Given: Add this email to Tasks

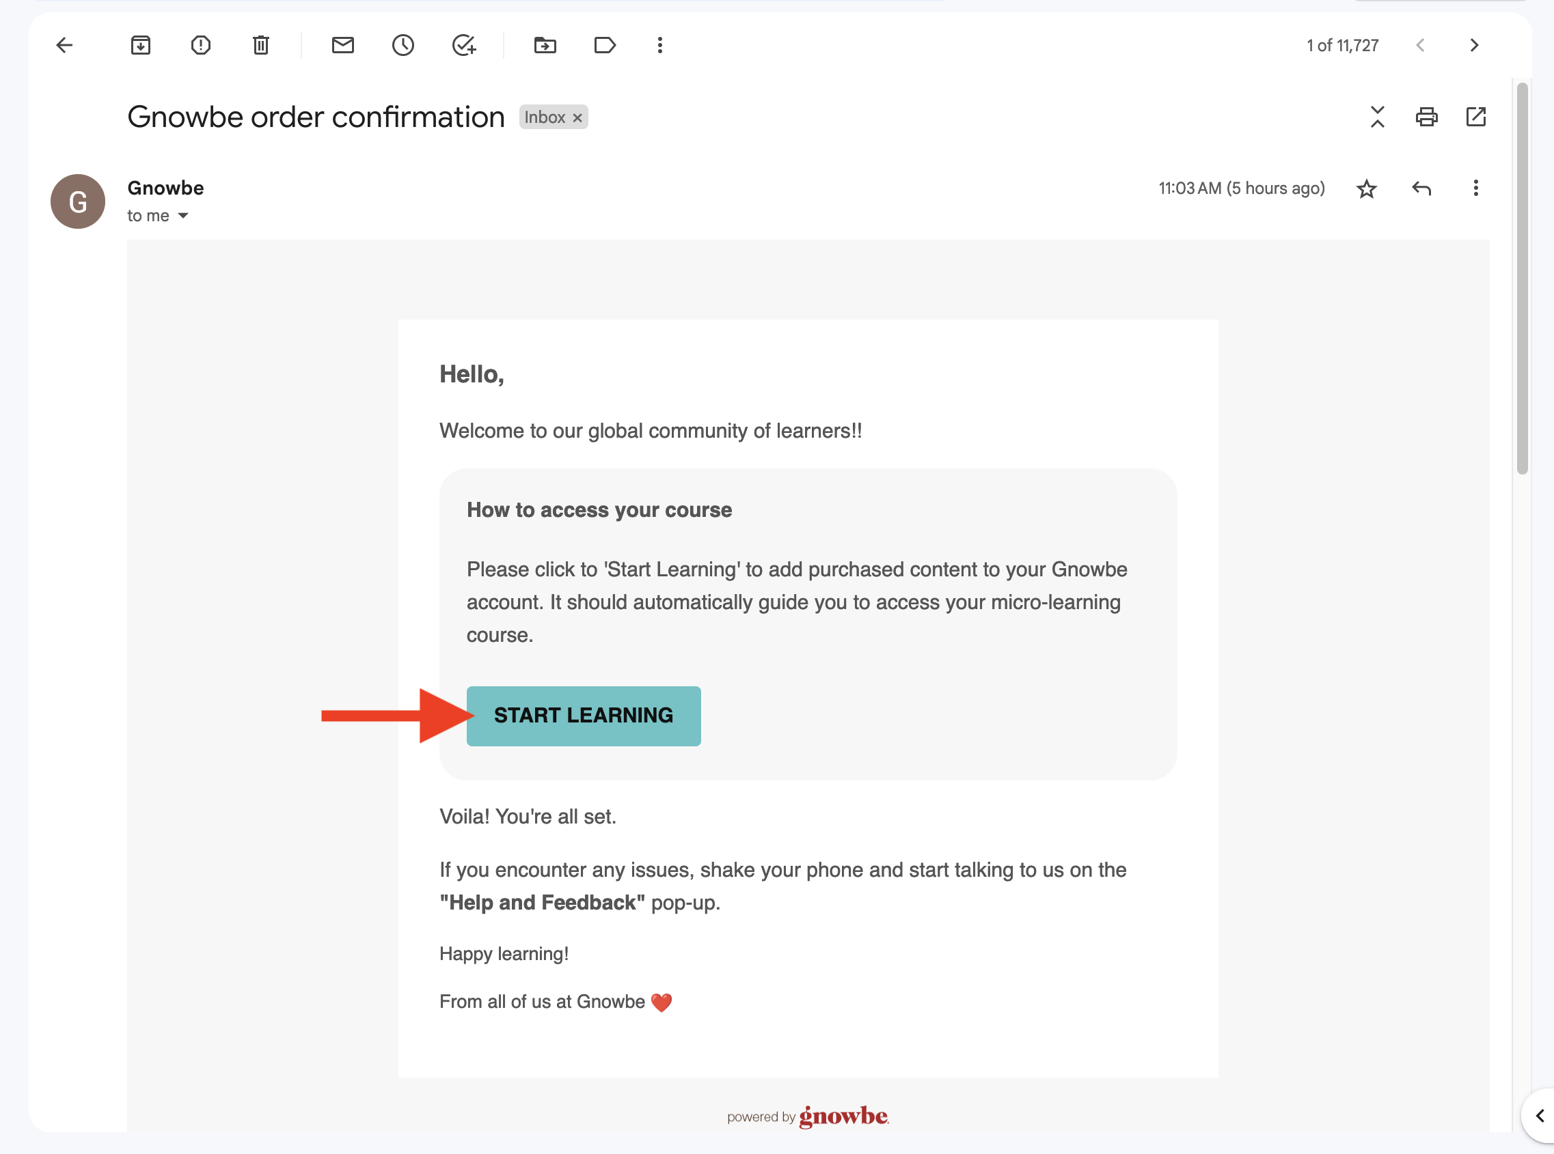Looking at the screenshot, I should coord(464,45).
